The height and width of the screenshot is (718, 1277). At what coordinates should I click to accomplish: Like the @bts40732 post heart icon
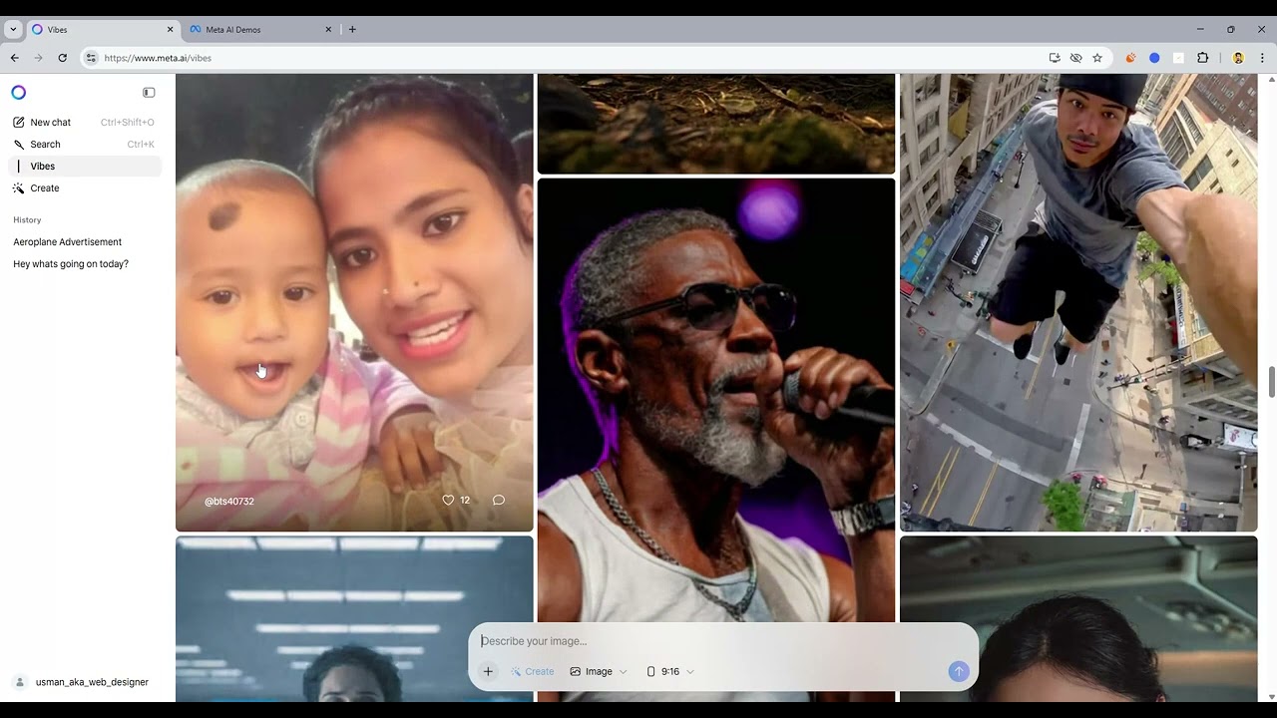448,500
